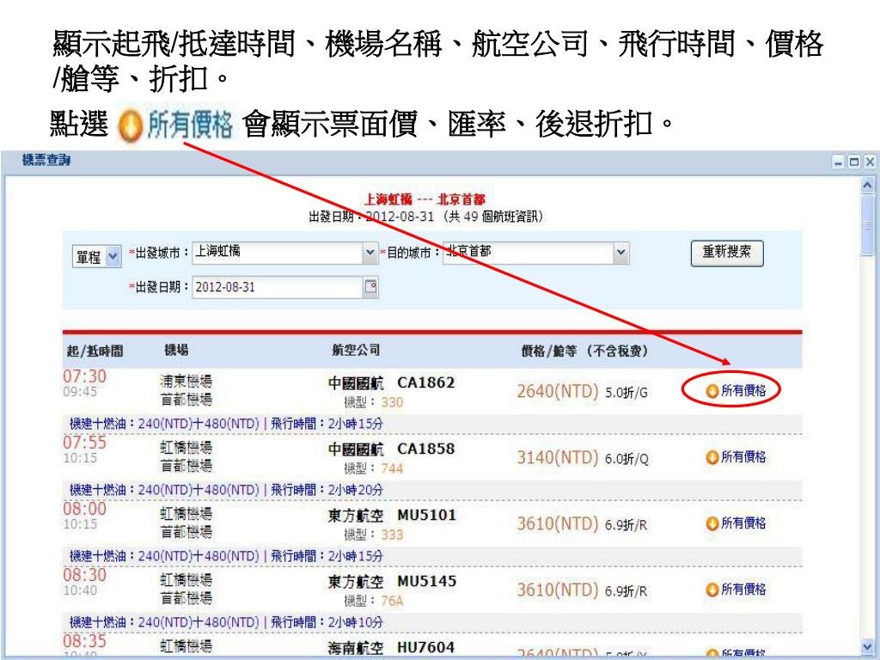Click the 07:55 departure time
880x660 pixels.
(x=85, y=443)
